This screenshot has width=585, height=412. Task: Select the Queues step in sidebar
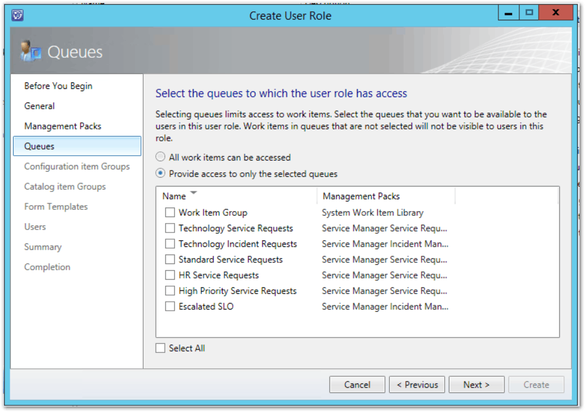[39, 146]
